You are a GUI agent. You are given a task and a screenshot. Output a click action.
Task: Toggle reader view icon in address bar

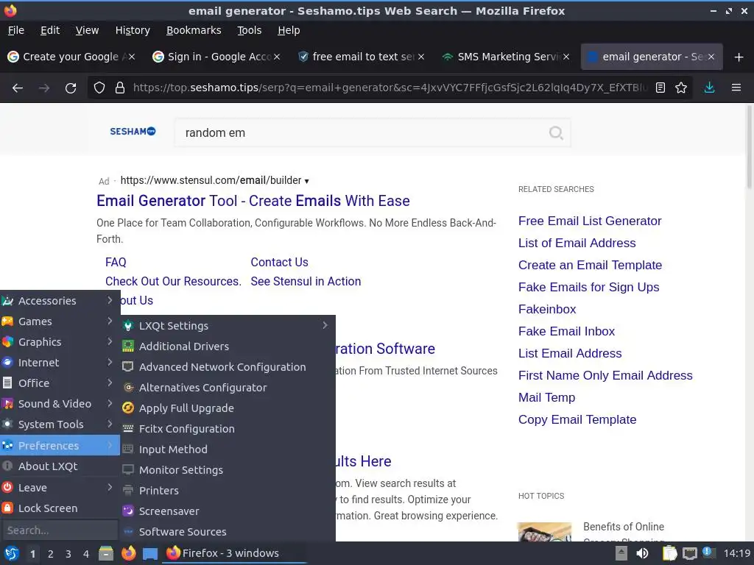point(660,88)
